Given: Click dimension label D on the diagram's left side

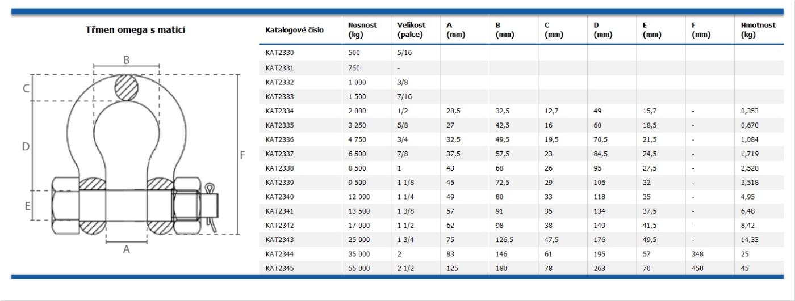Looking at the screenshot, I should point(26,146).
